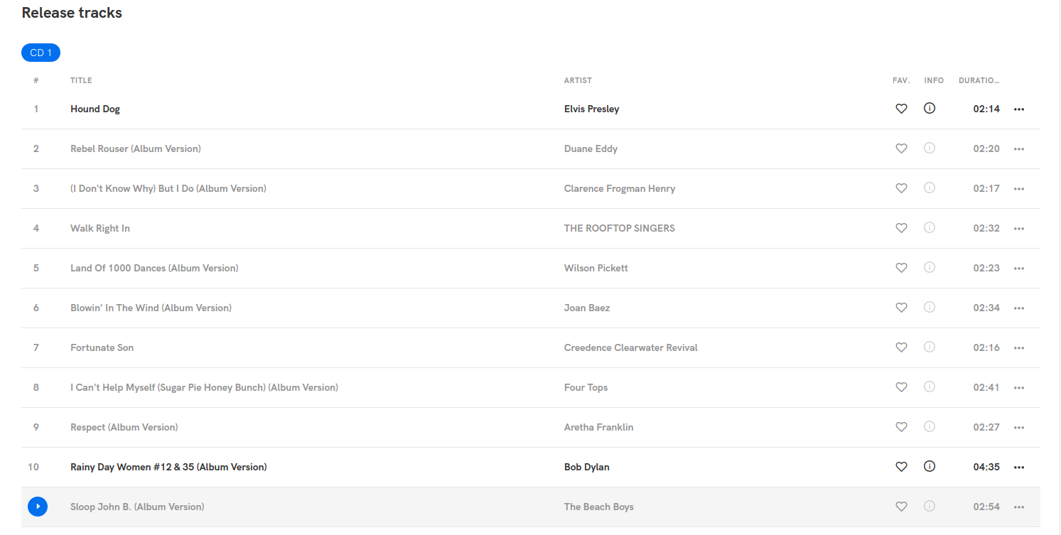
Task: Select the CD 1 tab
Action: (41, 52)
